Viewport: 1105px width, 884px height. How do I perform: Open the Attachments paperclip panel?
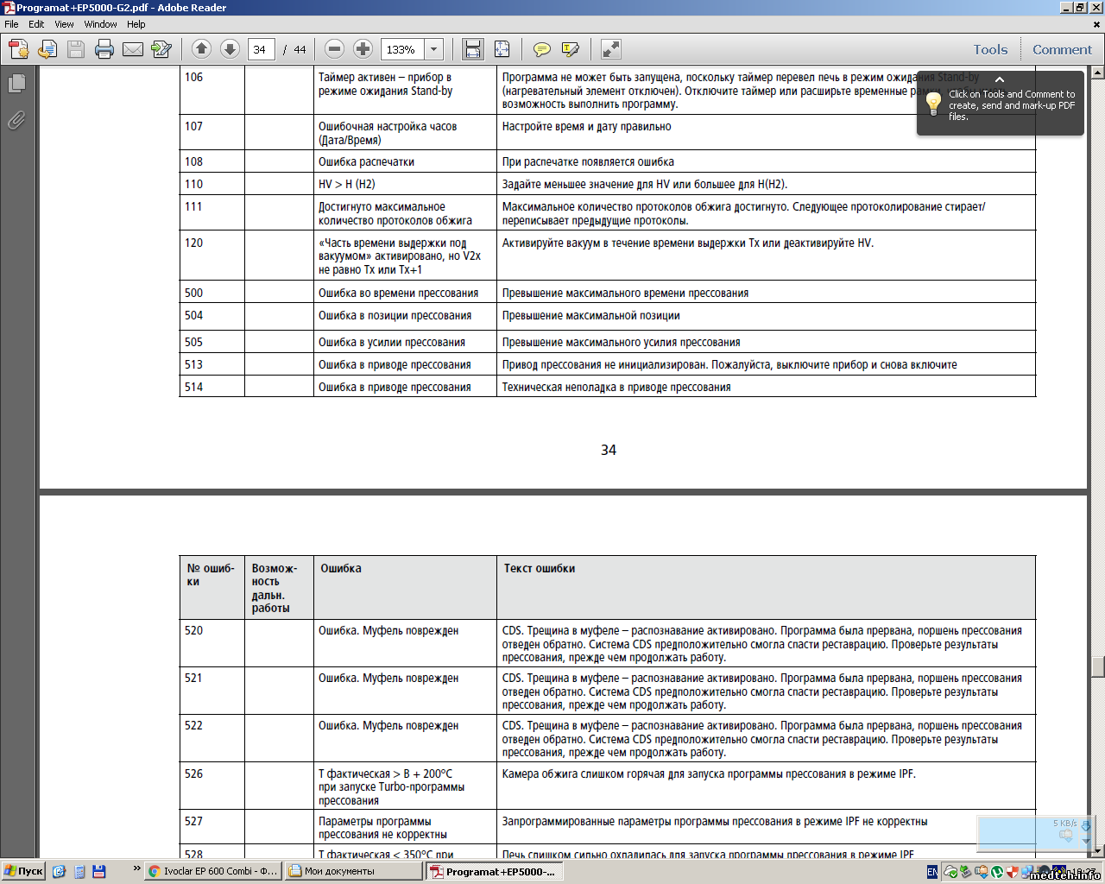[x=16, y=120]
